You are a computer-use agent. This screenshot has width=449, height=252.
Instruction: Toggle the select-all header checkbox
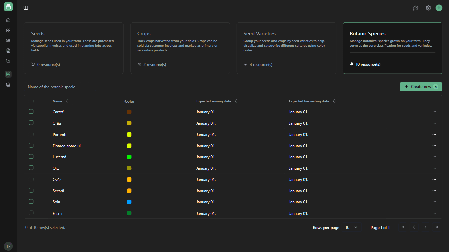point(31,101)
